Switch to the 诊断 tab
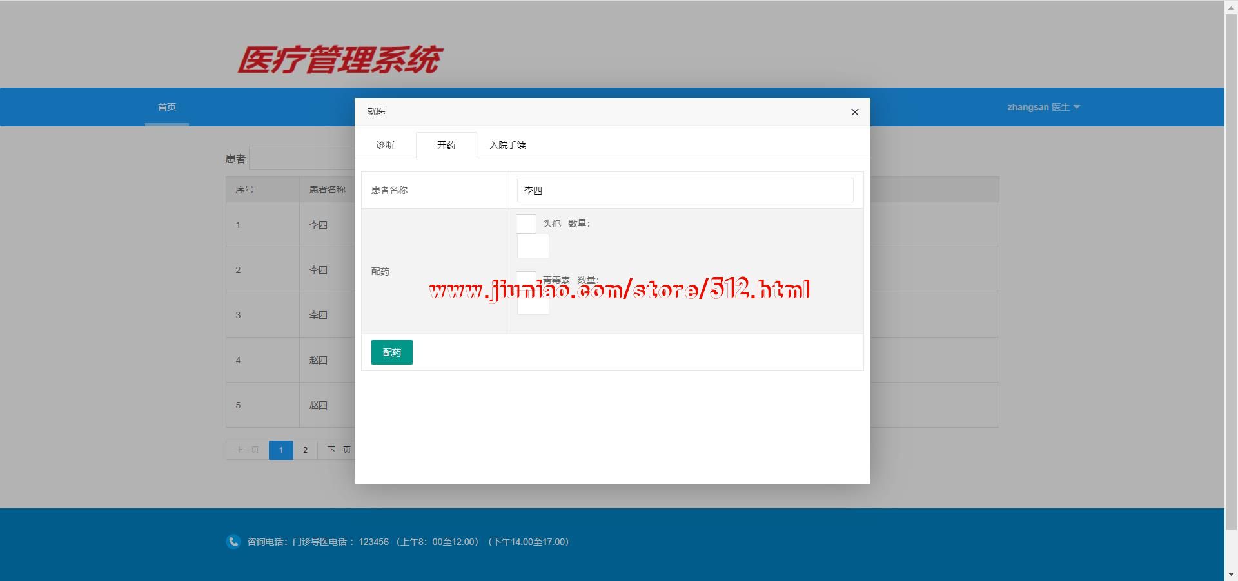The width and height of the screenshot is (1238, 581). 385,145
